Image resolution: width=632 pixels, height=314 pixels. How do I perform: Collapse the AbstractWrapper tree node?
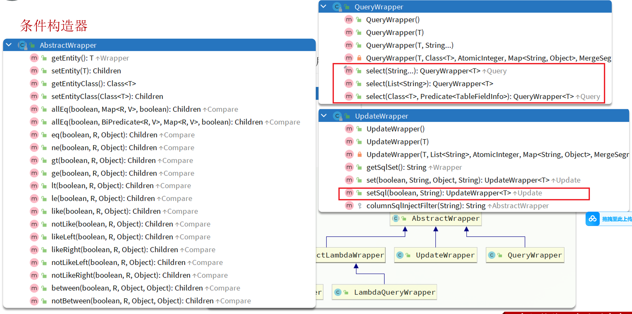9,45
